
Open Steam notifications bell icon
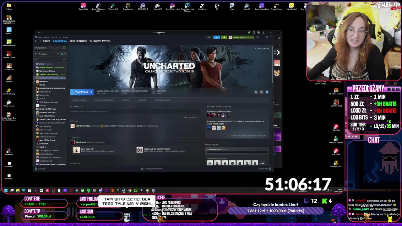224,37
